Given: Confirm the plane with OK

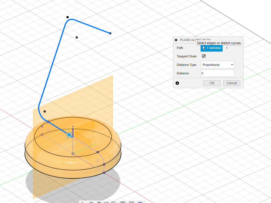Looking at the screenshot, I should click(x=212, y=83).
